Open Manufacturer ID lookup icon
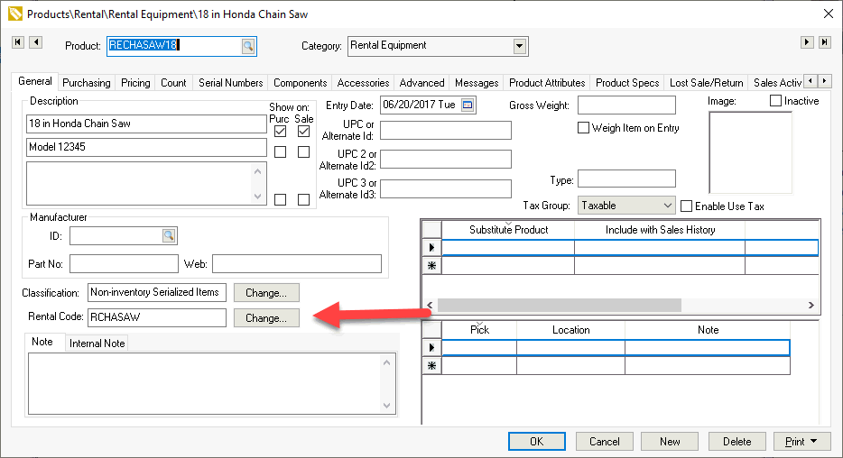This screenshot has height=458, width=843. click(168, 235)
